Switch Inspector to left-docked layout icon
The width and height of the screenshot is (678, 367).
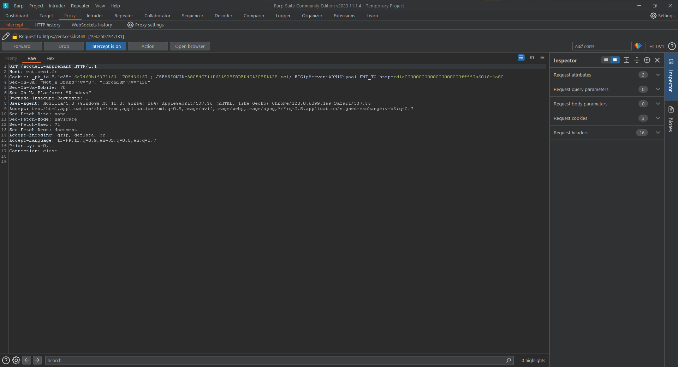606,60
